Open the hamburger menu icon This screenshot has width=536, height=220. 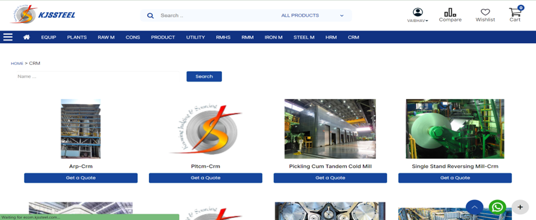tap(8, 37)
